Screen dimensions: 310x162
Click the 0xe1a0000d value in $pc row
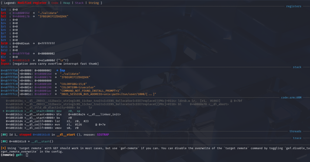pos(46,60)
